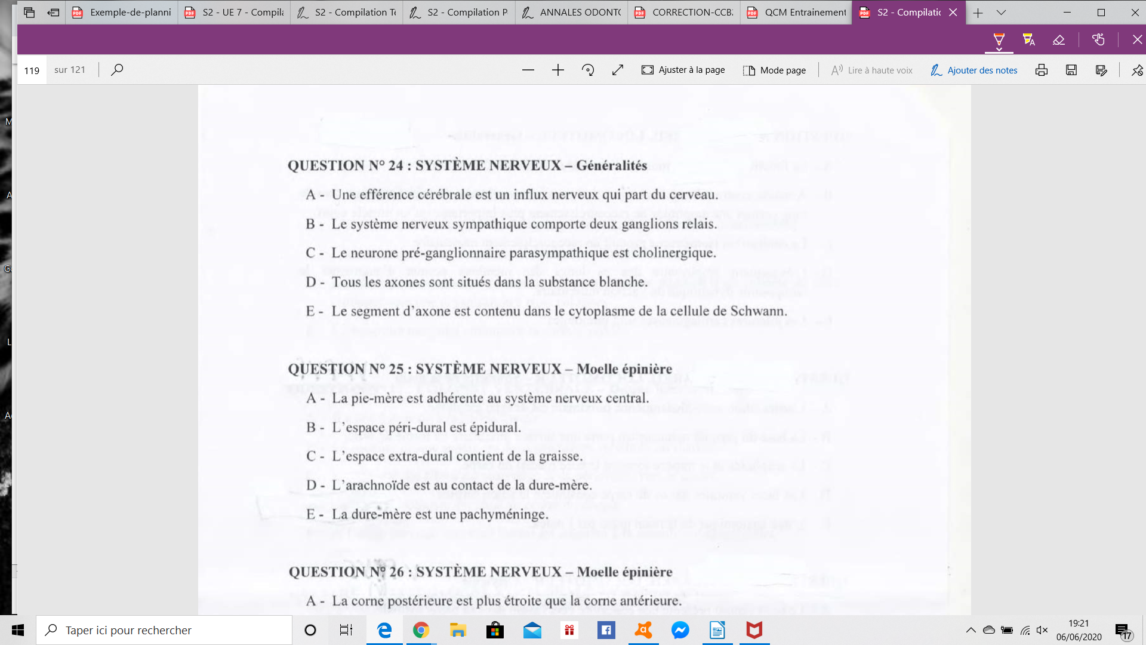
Task: Save the PDF with floppy icon
Action: 1071,70
